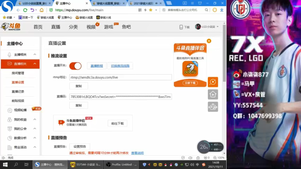Click the floating house icon button
The image size is (301, 169).
tap(213, 94)
